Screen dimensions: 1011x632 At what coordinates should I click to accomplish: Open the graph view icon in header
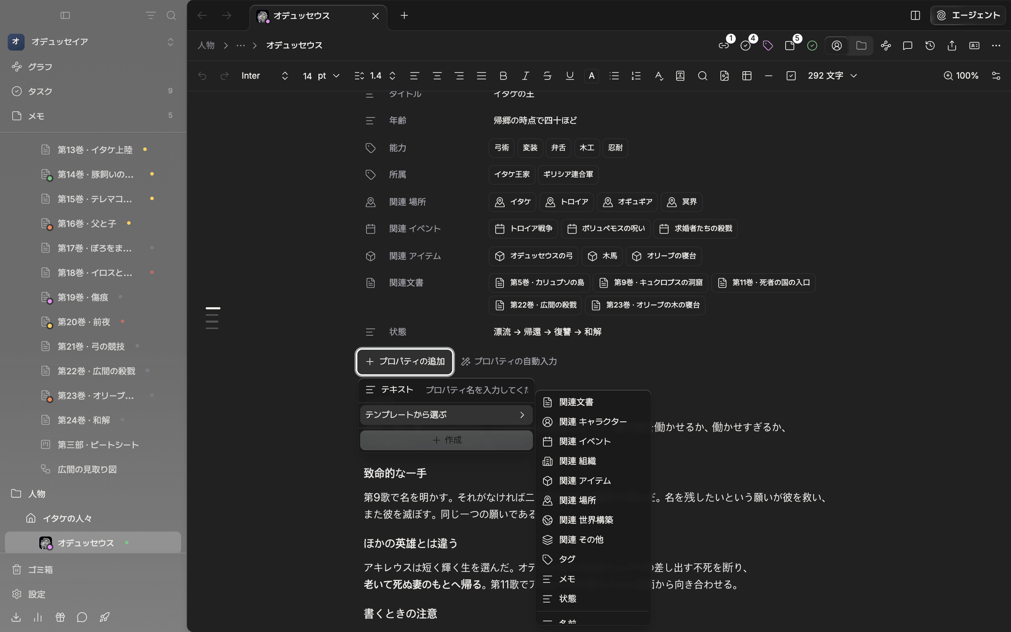click(886, 46)
